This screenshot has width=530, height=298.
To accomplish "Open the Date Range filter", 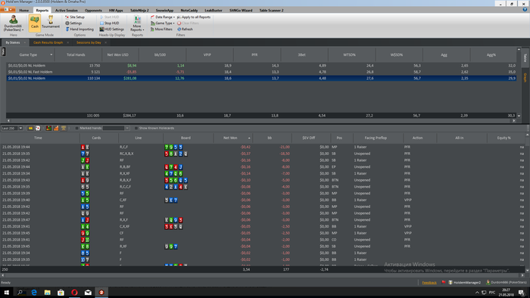I will tap(163, 17).
